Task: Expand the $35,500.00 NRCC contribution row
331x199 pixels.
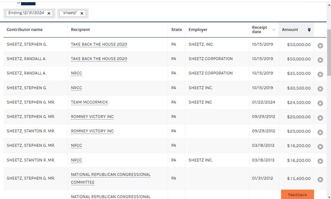Action: pyautogui.click(x=320, y=75)
